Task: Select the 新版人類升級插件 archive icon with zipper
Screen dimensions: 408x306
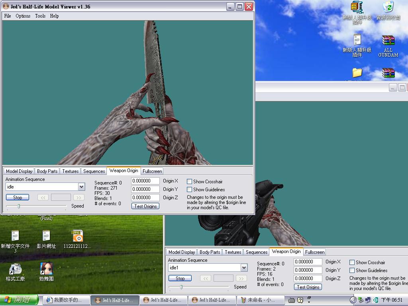Action: 357,7
